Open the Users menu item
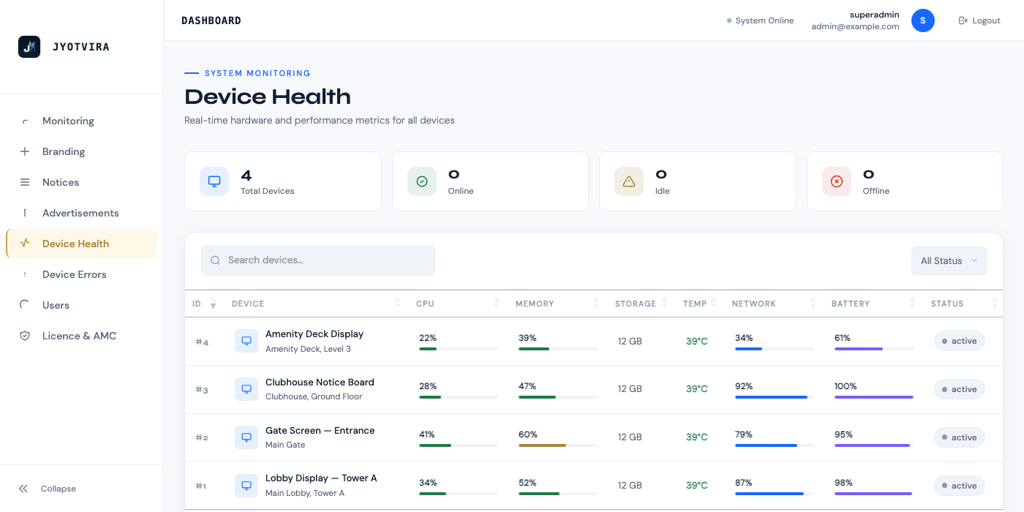 81,305
